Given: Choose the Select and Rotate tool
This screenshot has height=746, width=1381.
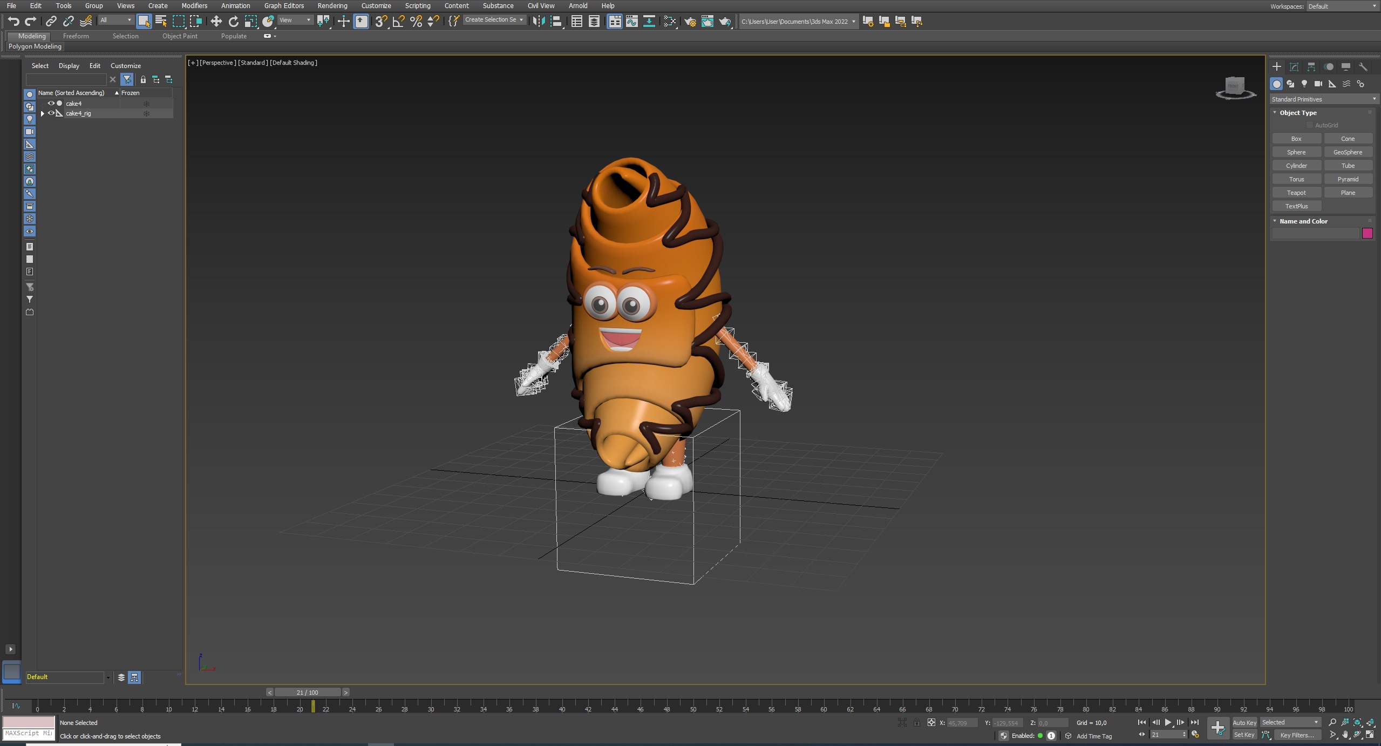Looking at the screenshot, I should (x=233, y=21).
